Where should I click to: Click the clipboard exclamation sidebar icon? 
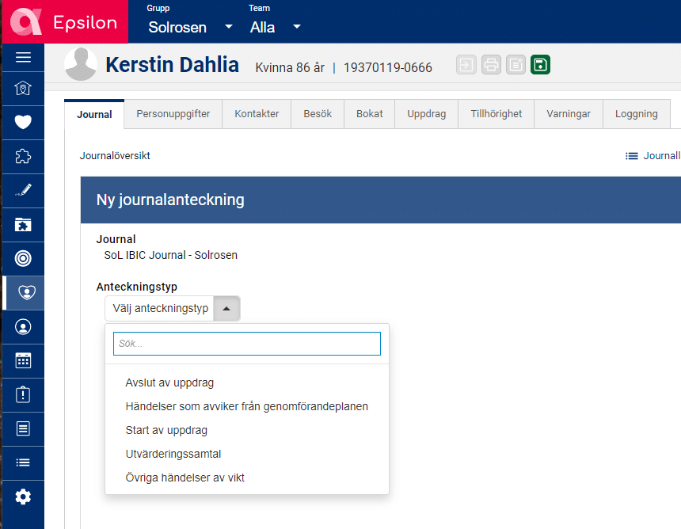[23, 394]
